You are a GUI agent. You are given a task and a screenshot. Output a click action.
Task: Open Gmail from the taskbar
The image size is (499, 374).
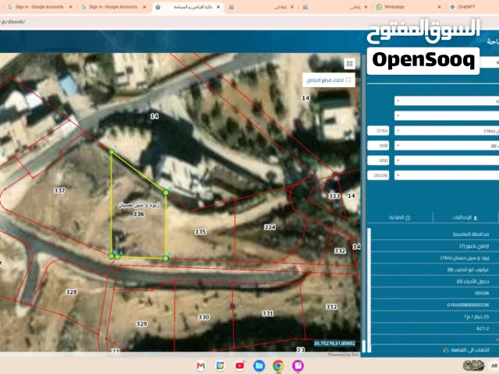point(201,365)
